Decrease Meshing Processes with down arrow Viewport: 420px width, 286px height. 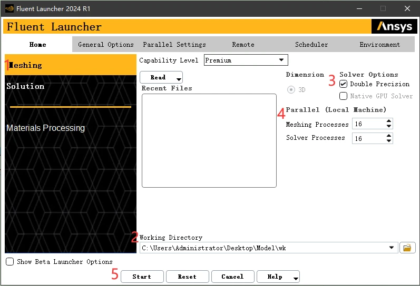[x=389, y=126]
